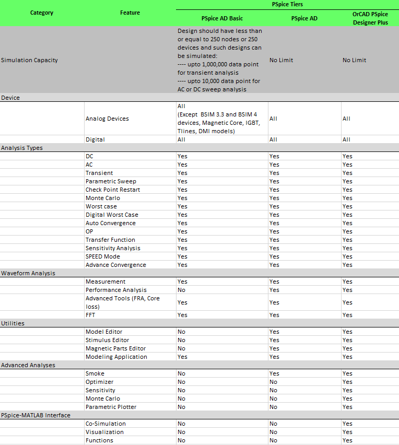Click the PSpice AD Basic column header
399x445 pixels.
[x=222, y=18]
